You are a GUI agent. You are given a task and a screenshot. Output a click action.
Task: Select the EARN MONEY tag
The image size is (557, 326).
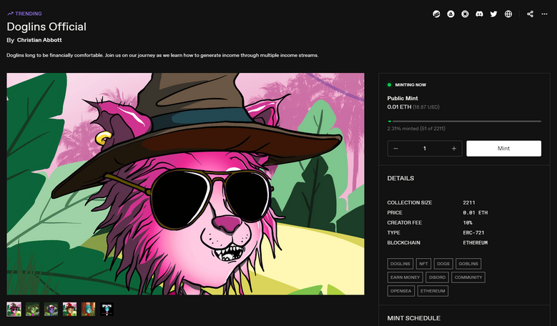pyautogui.click(x=405, y=277)
